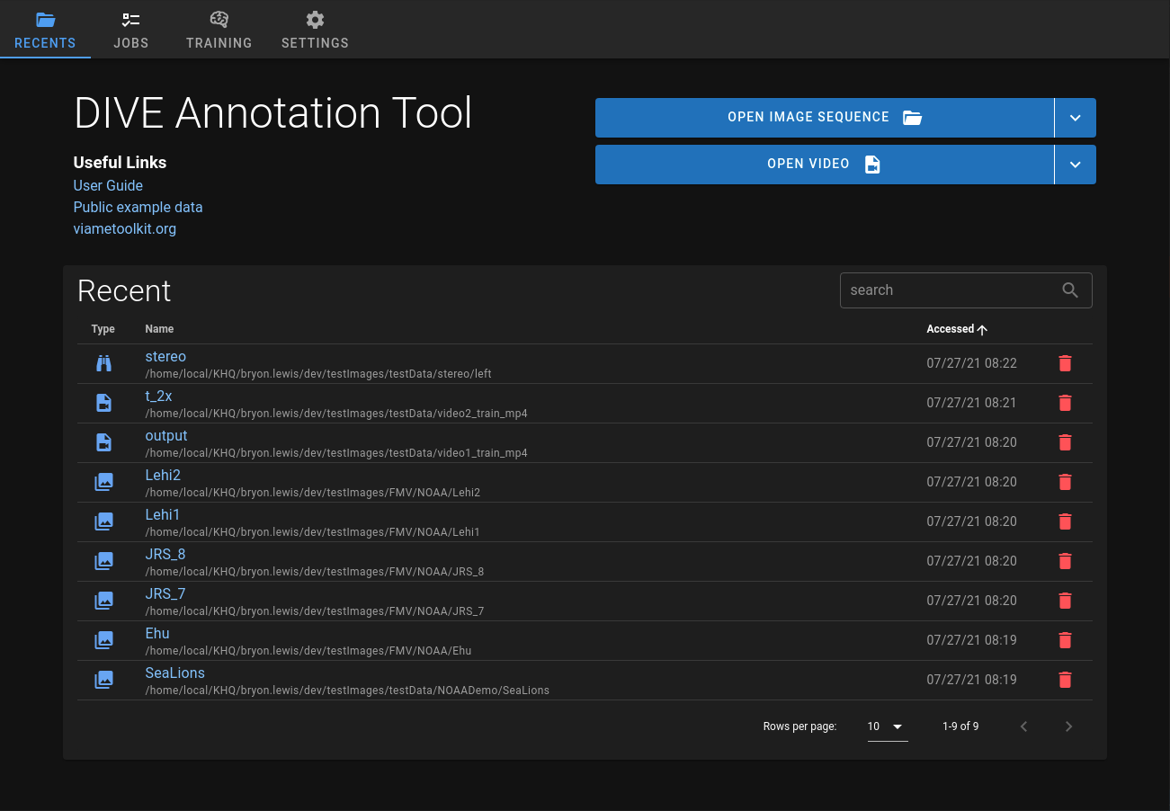Open the stereo dataset
This screenshot has width=1170, height=811.
point(165,357)
